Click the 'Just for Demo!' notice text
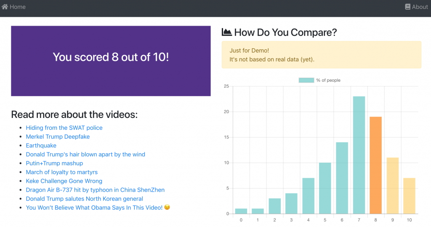This screenshot has width=431, height=227. pos(249,51)
